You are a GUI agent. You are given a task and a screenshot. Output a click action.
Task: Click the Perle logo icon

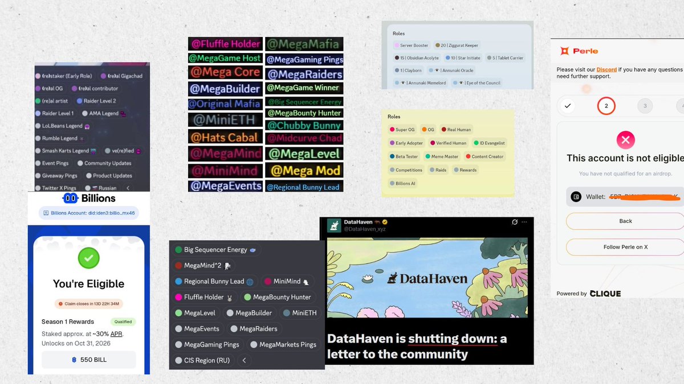[x=564, y=51]
